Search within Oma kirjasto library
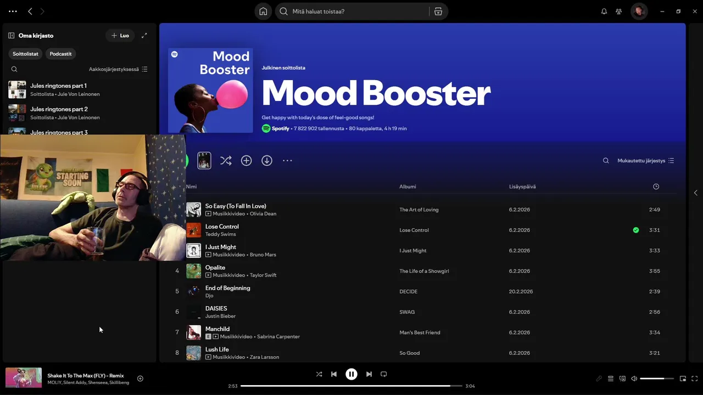Image resolution: width=703 pixels, height=395 pixels. (14, 69)
